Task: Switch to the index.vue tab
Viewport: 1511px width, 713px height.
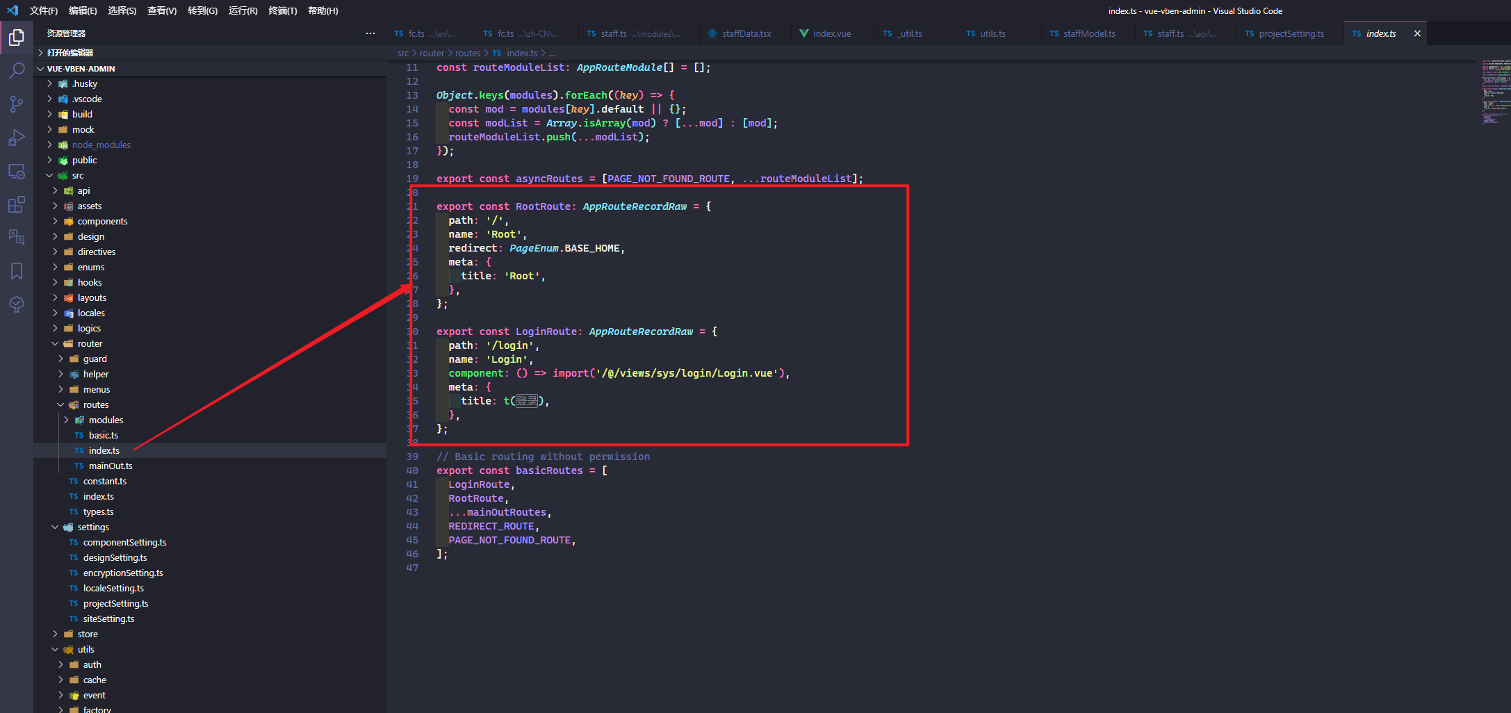Action: click(x=831, y=33)
